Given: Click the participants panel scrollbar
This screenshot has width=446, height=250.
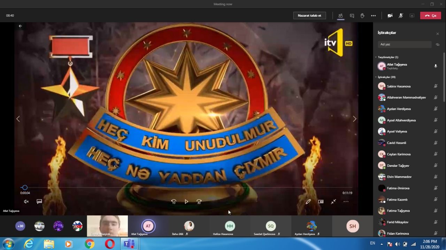Looking at the screenshot, I should [444, 77].
